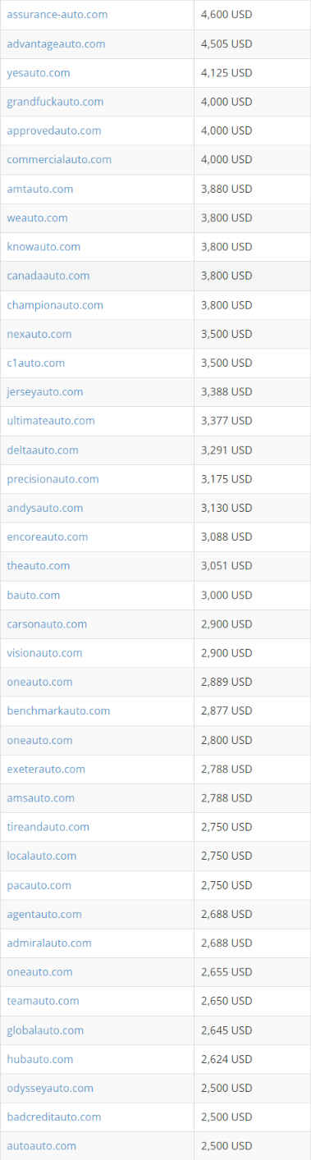Click jerseyauto.com in the list
The height and width of the screenshot is (1160, 311).
(x=45, y=391)
